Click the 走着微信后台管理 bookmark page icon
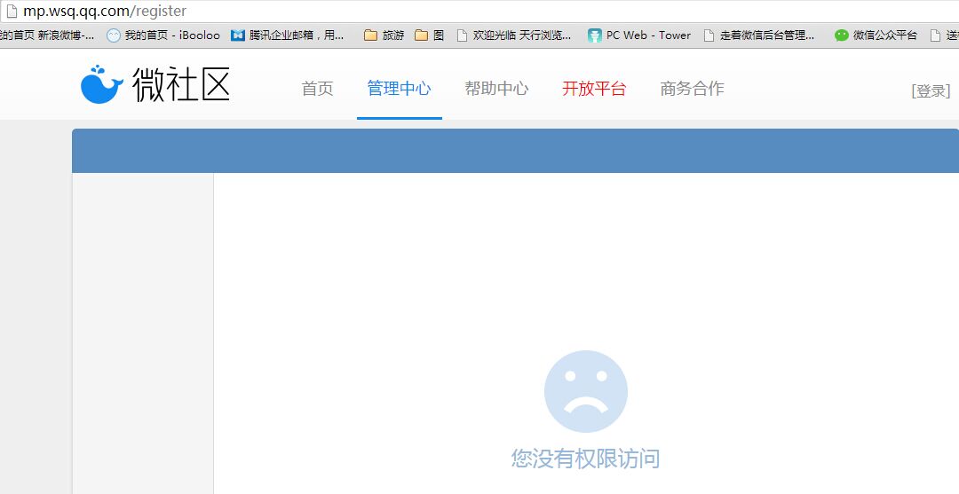Image resolution: width=959 pixels, height=494 pixels. click(x=709, y=35)
